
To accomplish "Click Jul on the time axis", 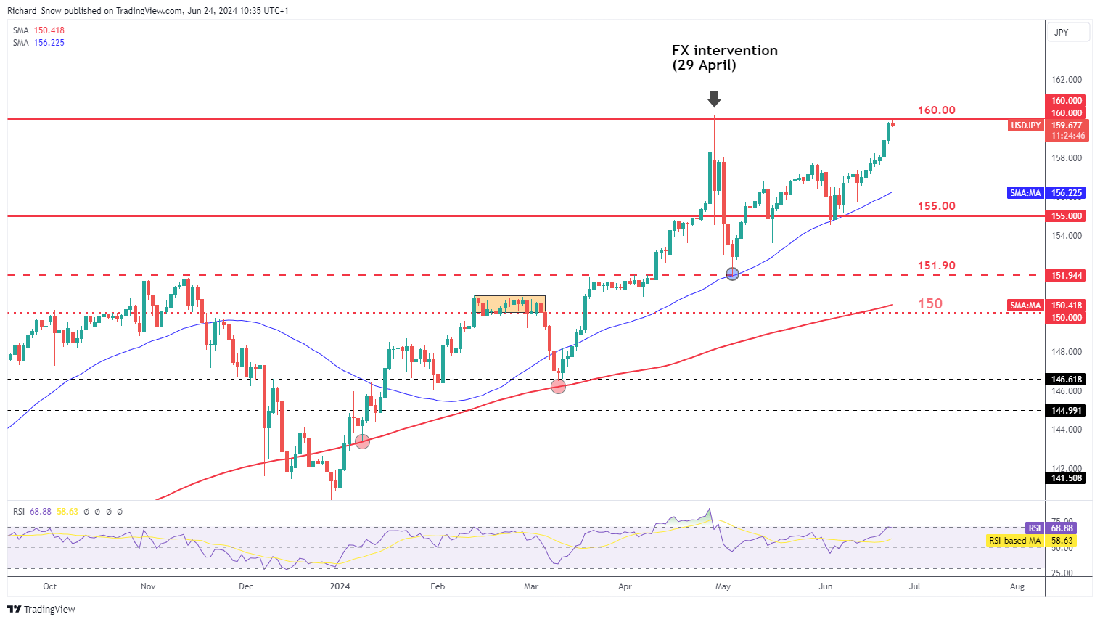I will pyautogui.click(x=914, y=586).
